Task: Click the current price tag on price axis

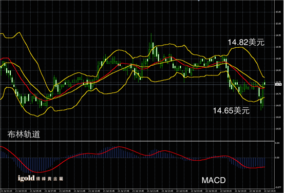Action: point(278,84)
